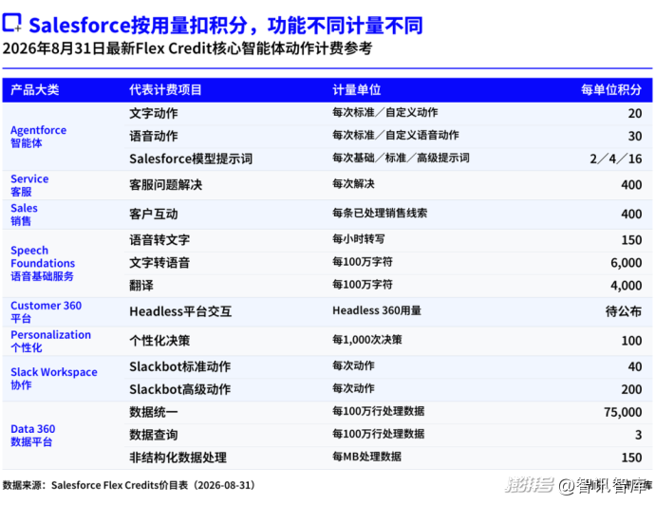
Task: Click the "Headless 360用量" unit cell
Action: click(x=377, y=310)
